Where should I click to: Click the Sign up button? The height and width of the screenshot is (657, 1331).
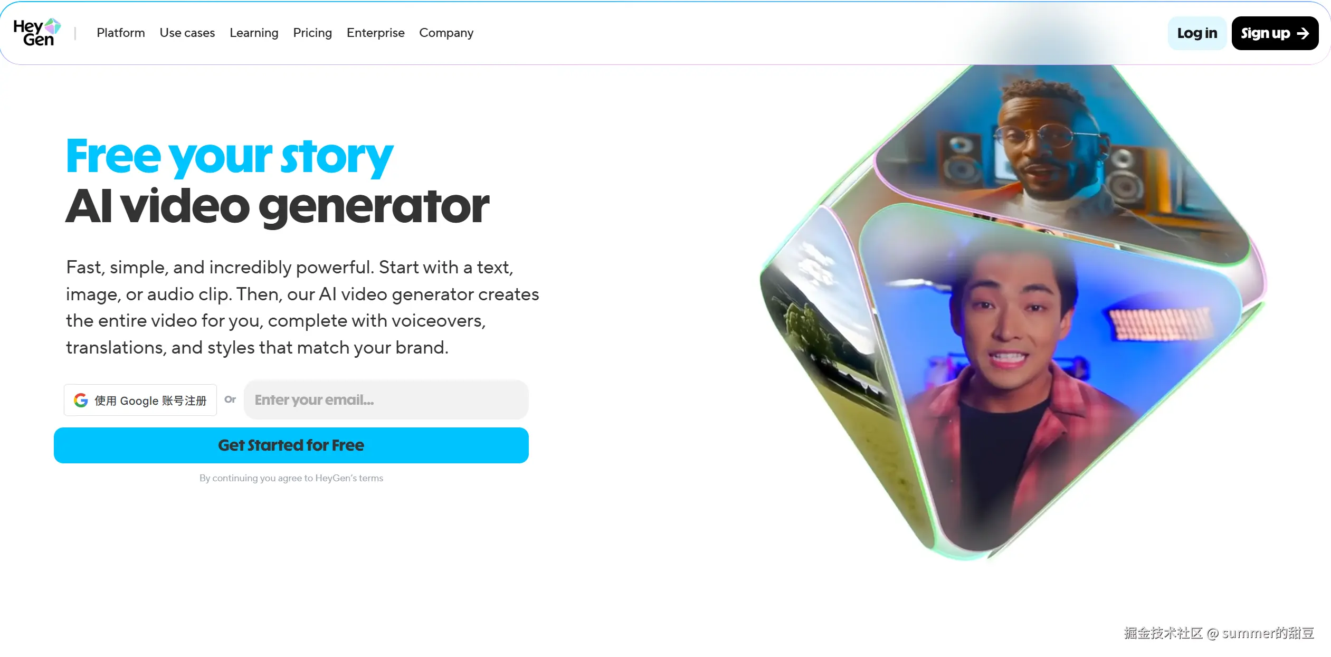(x=1275, y=33)
